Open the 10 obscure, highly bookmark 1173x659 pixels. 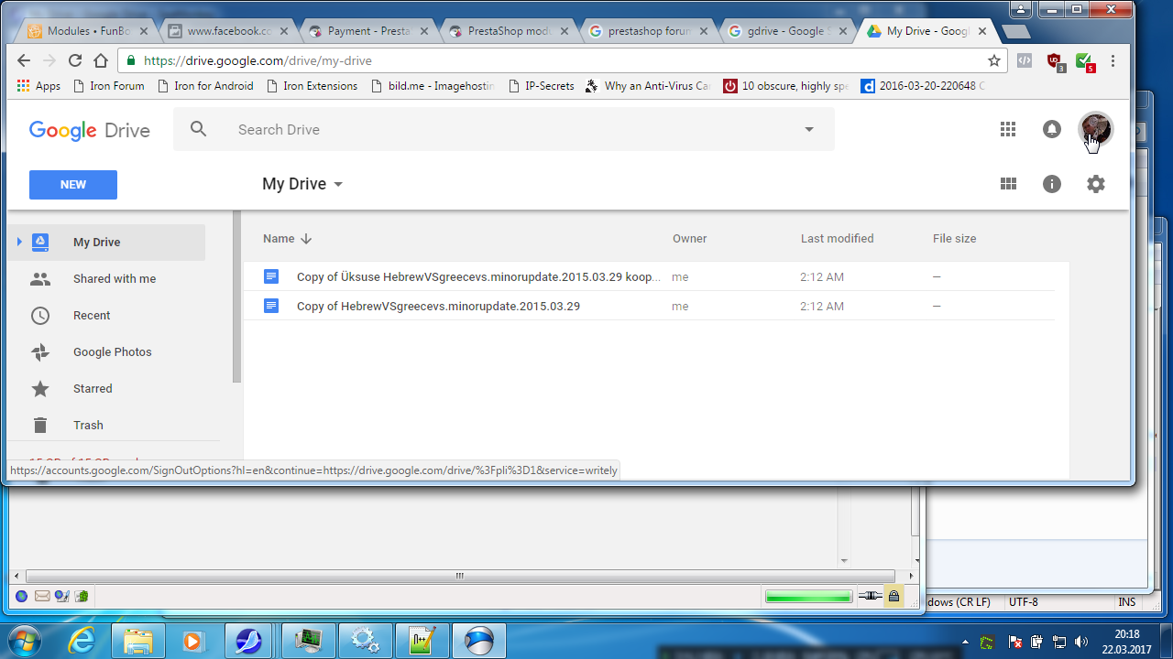point(785,86)
